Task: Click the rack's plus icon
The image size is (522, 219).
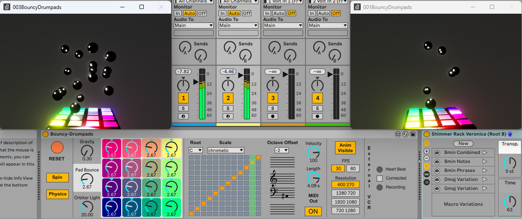Action: tap(427, 151)
